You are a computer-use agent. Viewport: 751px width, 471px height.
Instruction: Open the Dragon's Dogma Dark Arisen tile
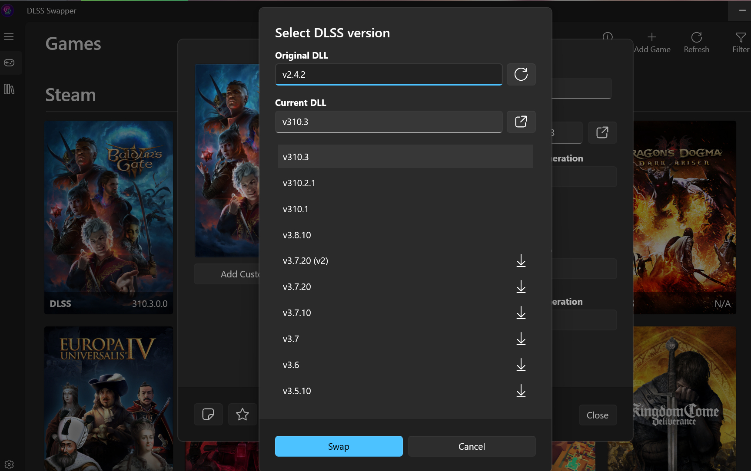pos(685,217)
